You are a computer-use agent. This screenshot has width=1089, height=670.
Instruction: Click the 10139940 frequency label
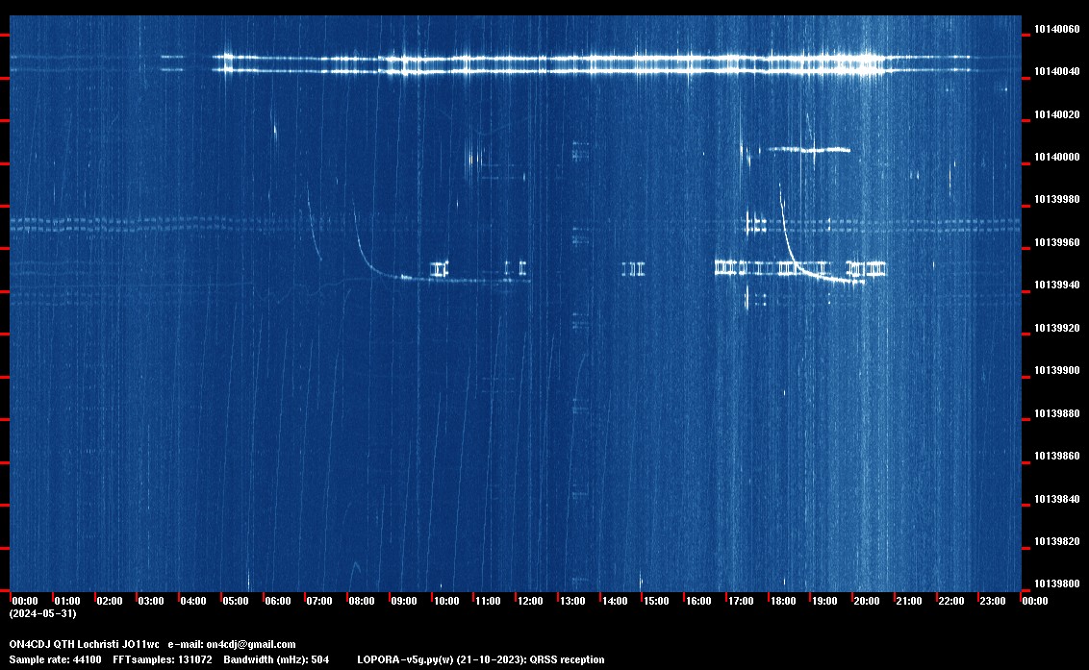(1057, 285)
